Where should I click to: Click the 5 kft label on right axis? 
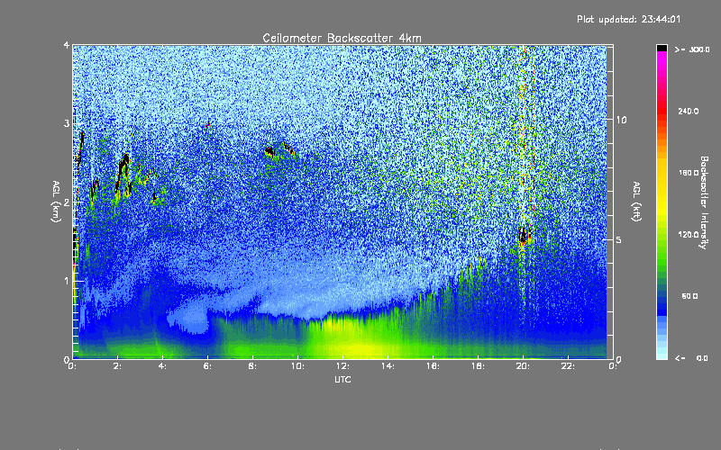coord(619,239)
